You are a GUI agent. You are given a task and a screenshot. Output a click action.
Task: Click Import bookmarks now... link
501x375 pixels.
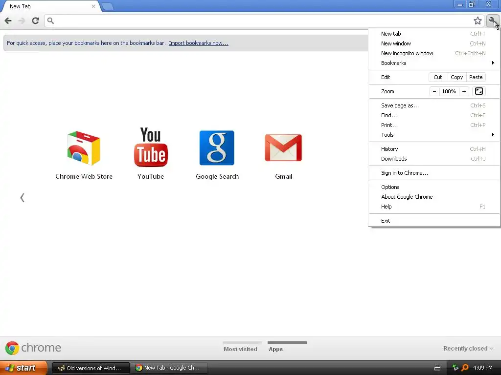[x=199, y=43]
